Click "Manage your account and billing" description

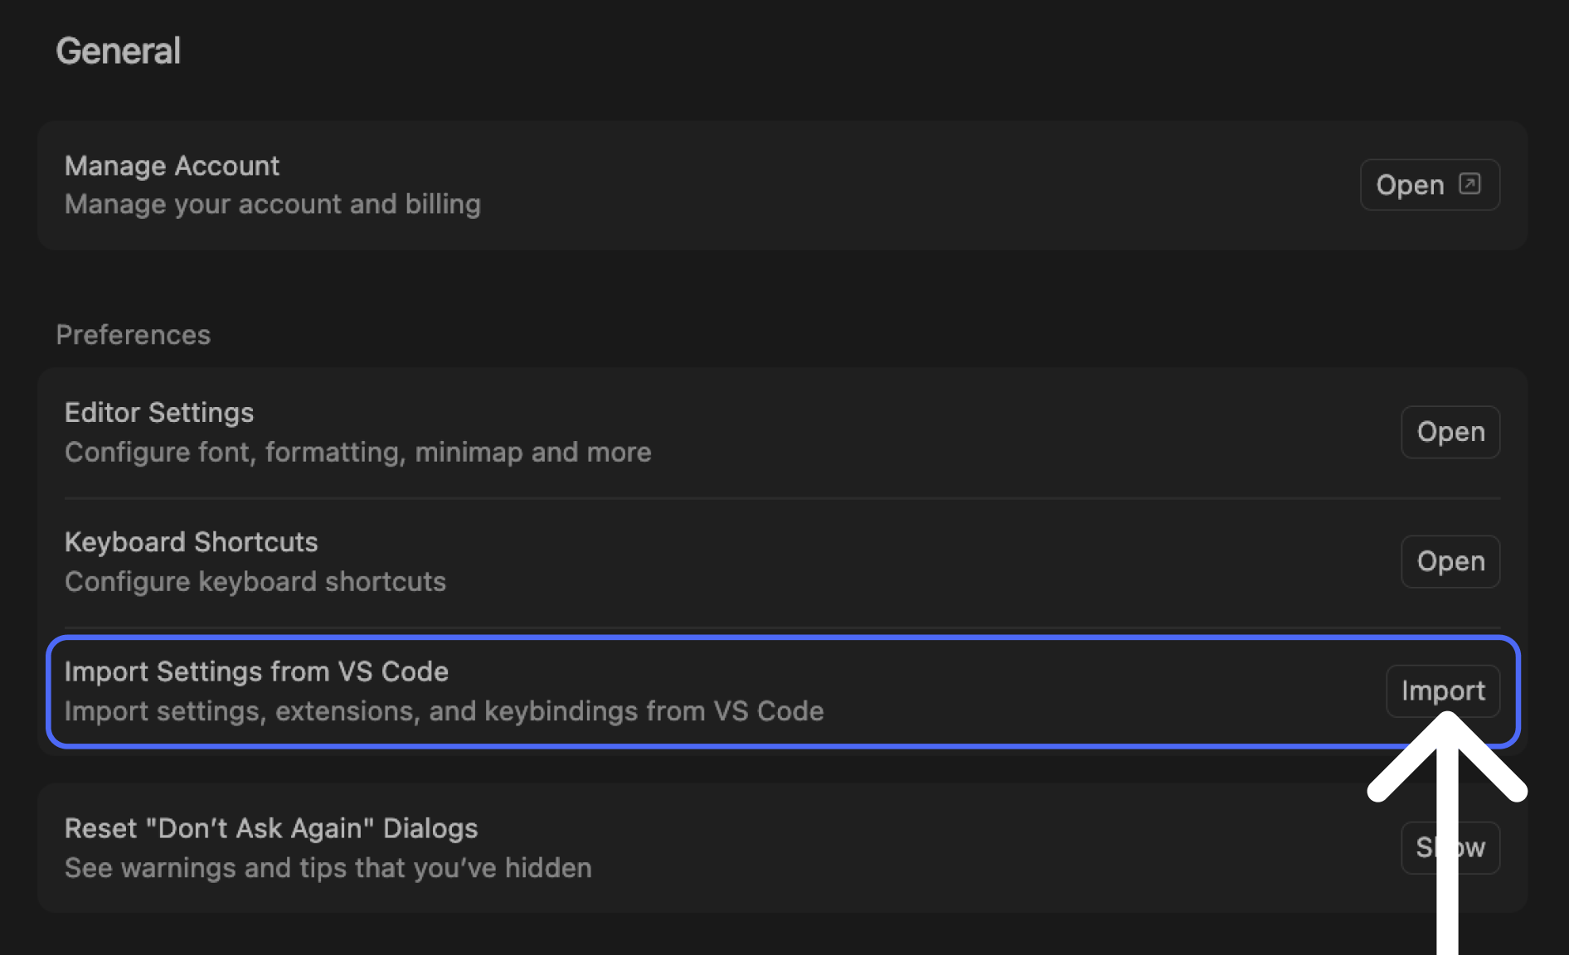[272, 204]
